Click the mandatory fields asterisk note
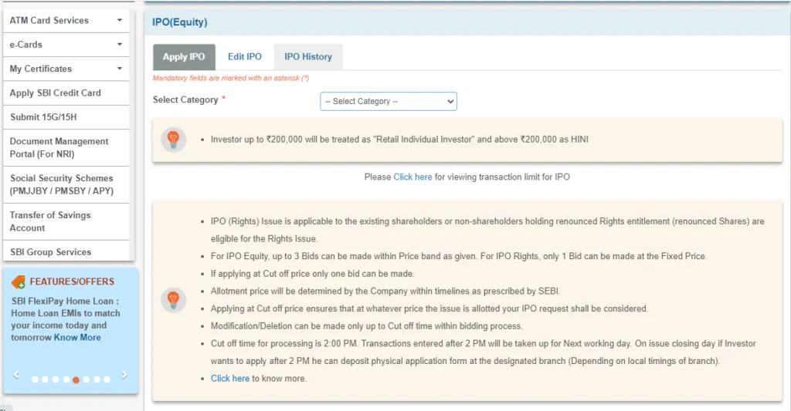791x411 pixels. [x=231, y=78]
